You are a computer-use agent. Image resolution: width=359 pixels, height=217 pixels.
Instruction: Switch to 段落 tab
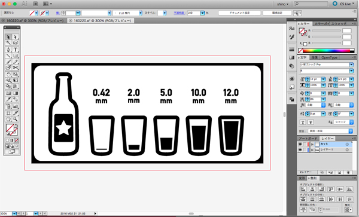click(x=314, y=57)
